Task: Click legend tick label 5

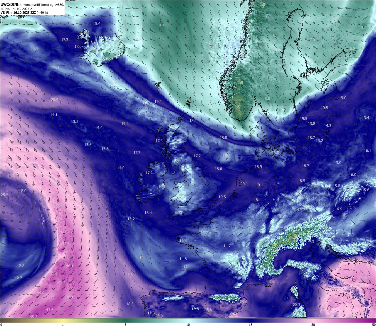Action: (x=125, y=325)
